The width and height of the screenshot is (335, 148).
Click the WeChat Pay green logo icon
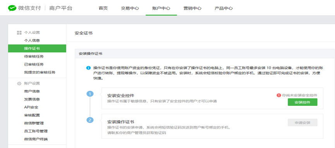point(12,8)
